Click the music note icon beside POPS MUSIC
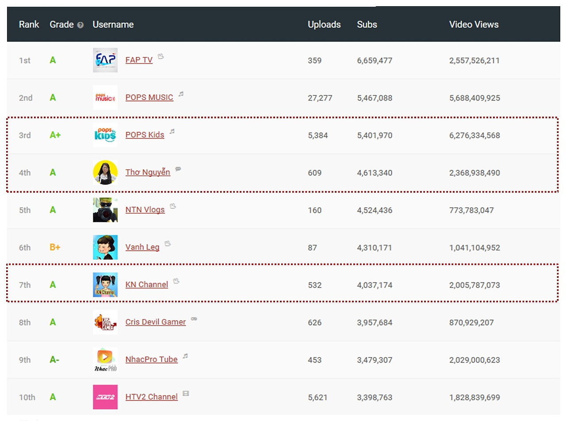 point(181,94)
